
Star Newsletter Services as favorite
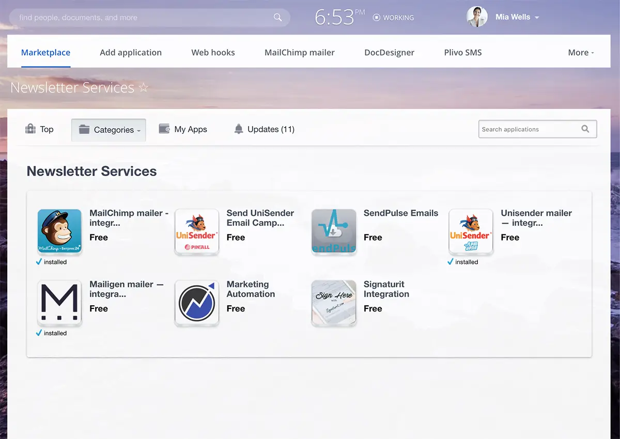click(144, 88)
